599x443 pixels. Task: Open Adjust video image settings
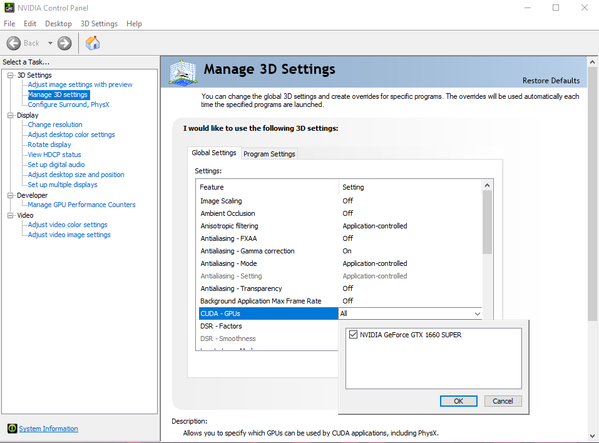click(69, 235)
